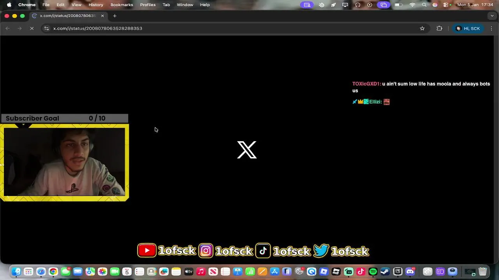Open the Chrome application menu
Image resolution: width=499 pixels, height=280 pixels.
click(27, 5)
